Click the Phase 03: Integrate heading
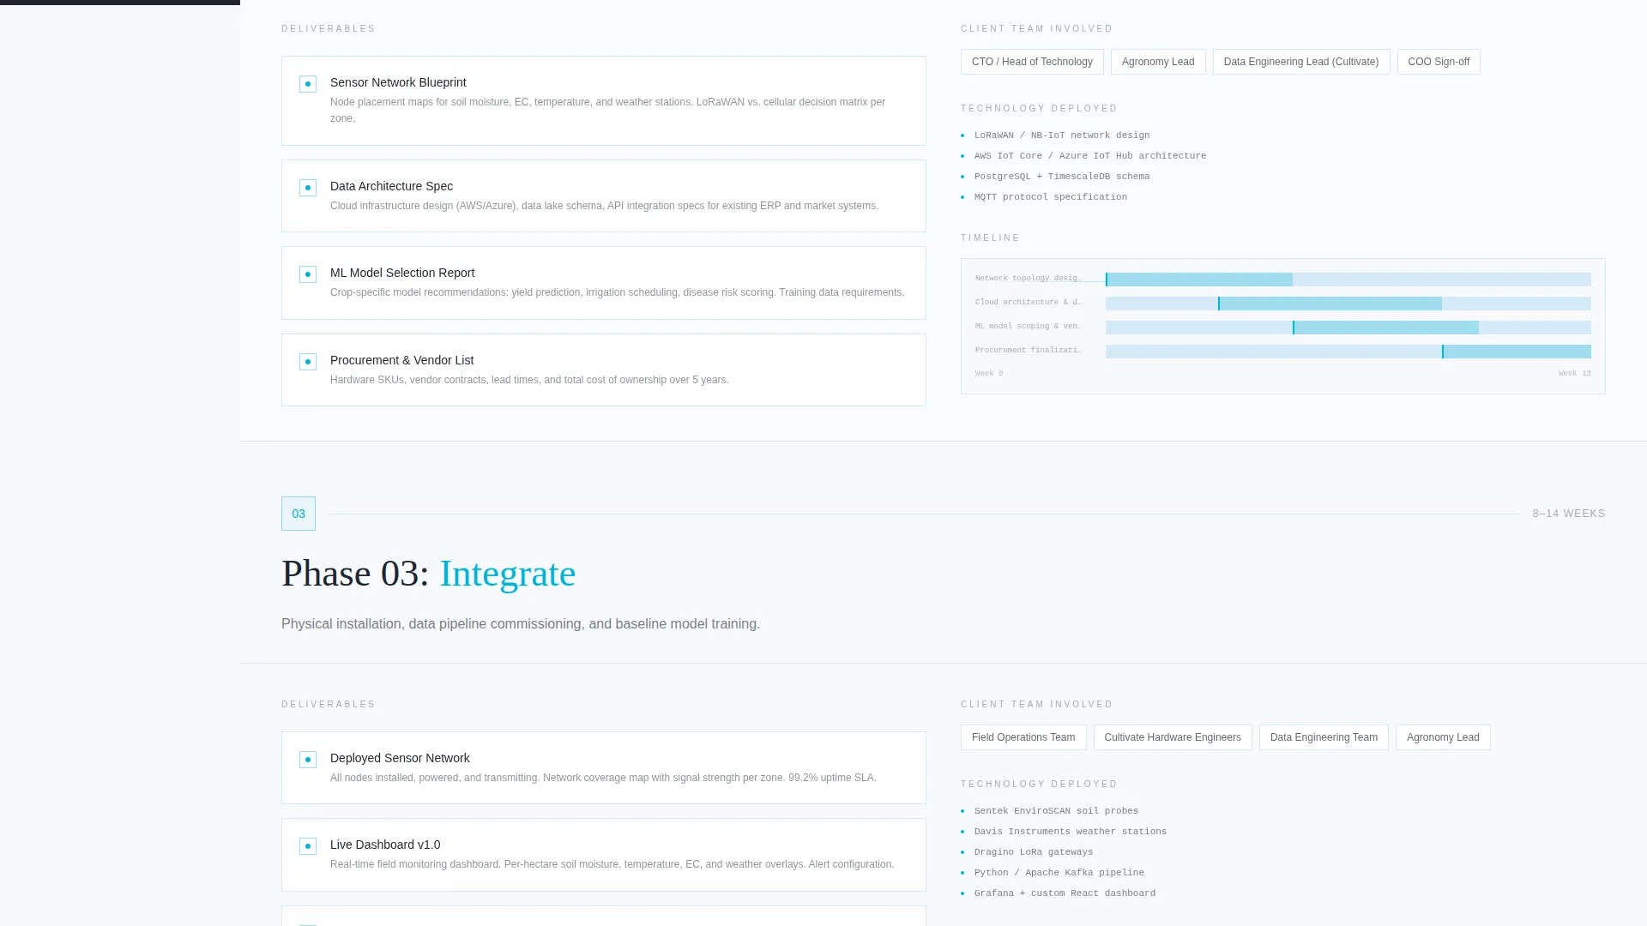1647x926 pixels. (428, 573)
